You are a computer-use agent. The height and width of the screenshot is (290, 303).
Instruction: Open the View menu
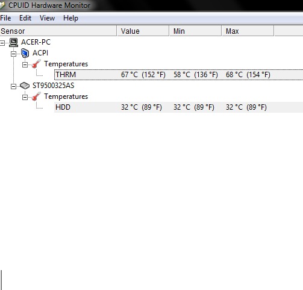point(47,18)
